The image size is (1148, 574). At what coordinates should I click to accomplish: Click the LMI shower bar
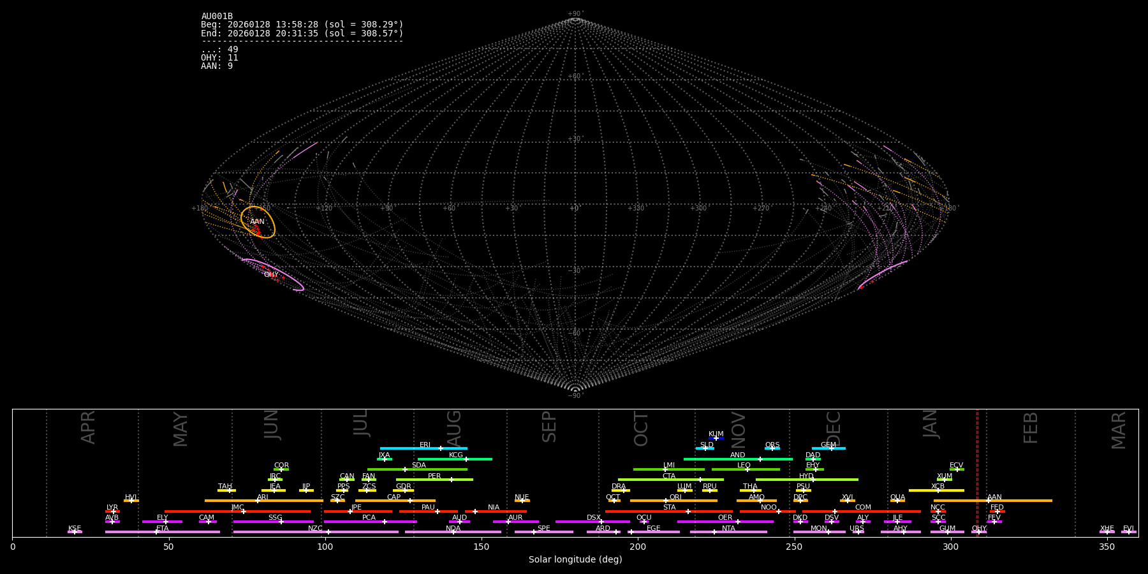(669, 469)
